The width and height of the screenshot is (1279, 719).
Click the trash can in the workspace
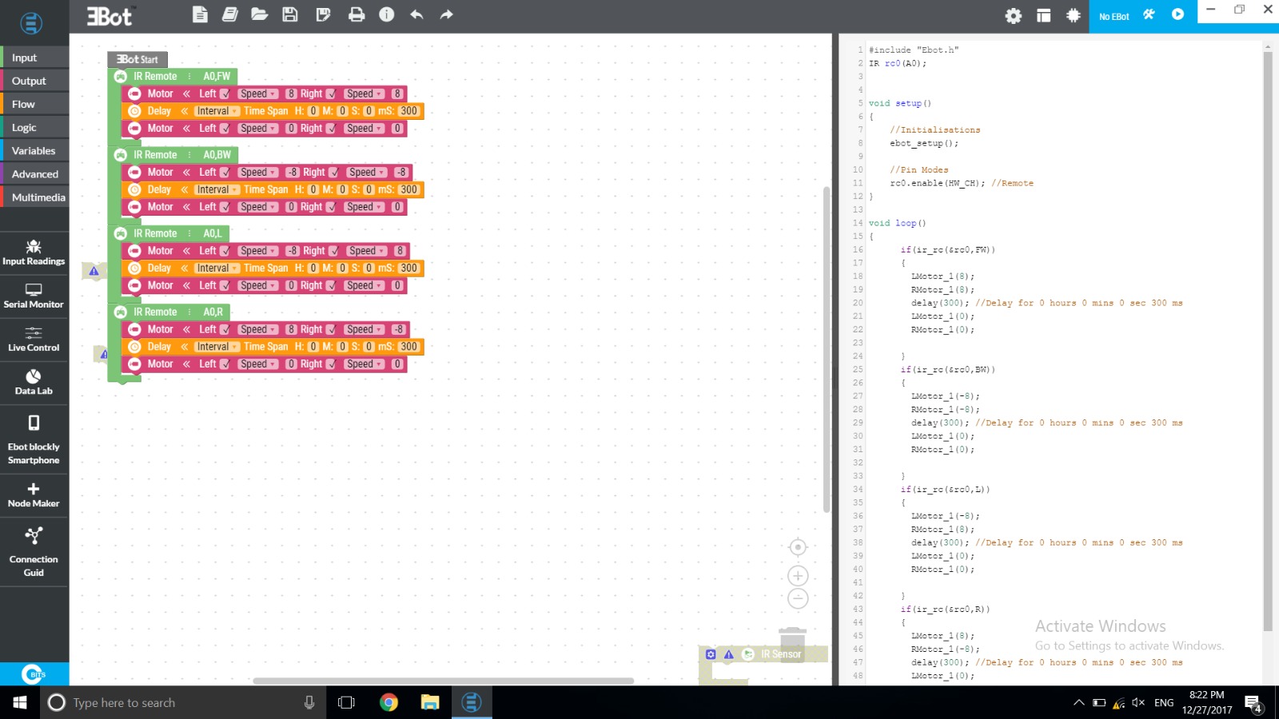792,643
